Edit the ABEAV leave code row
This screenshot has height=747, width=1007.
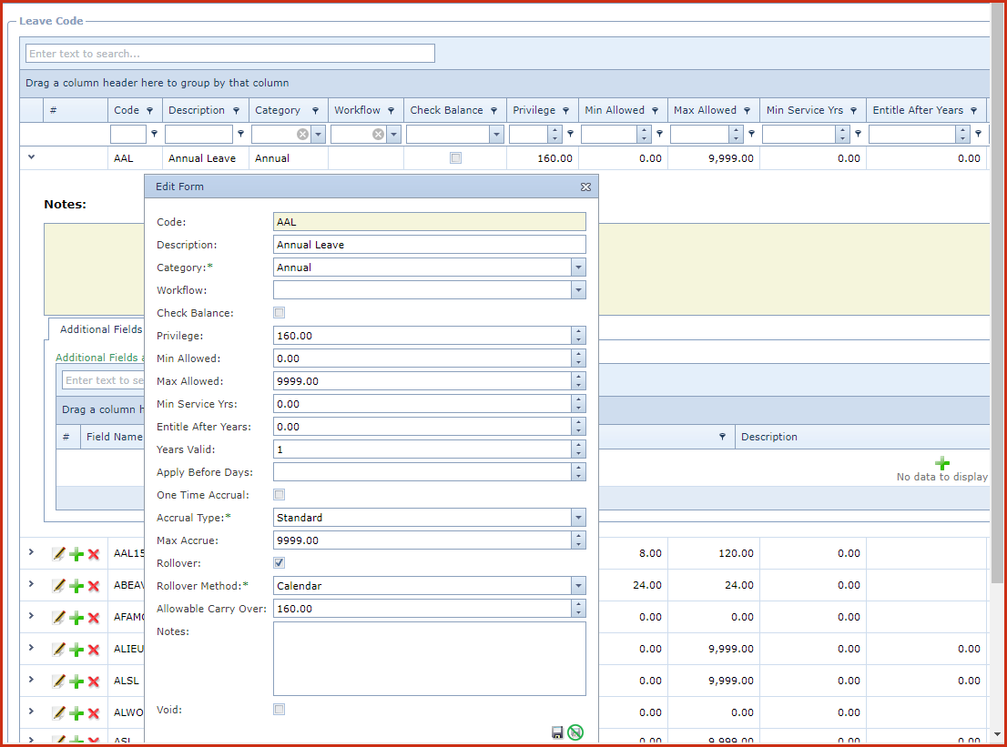(58, 585)
